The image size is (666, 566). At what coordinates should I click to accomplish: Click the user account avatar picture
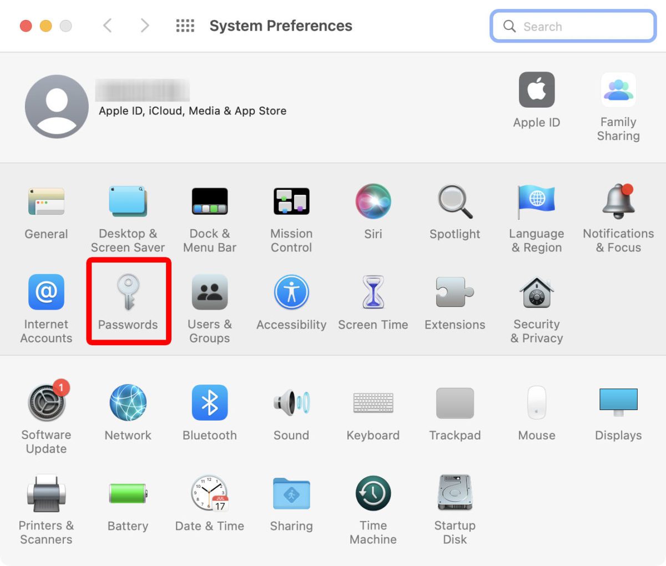coord(57,107)
